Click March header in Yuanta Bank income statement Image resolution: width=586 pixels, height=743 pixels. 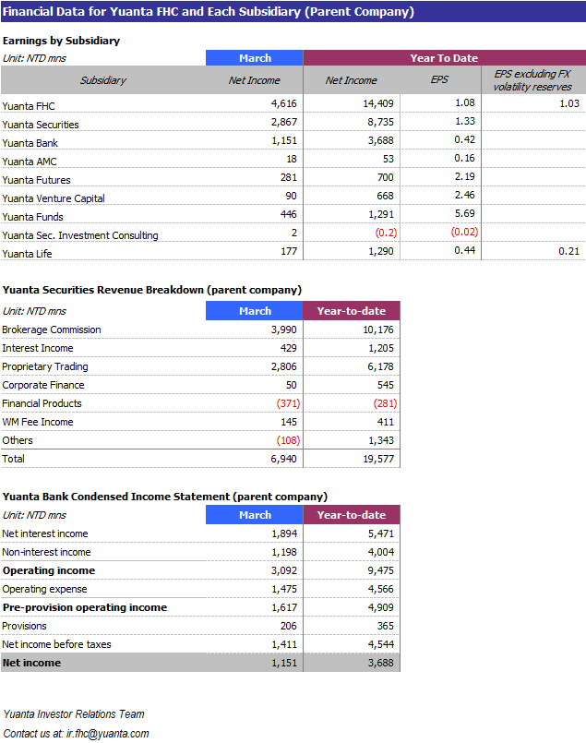[255, 515]
